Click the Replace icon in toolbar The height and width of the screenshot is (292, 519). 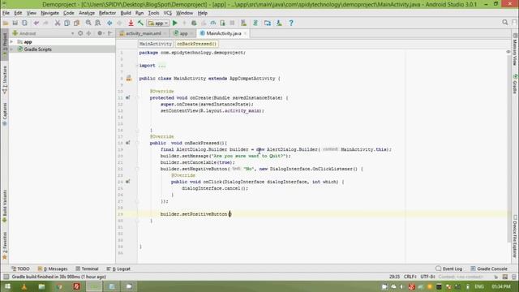[98, 23]
